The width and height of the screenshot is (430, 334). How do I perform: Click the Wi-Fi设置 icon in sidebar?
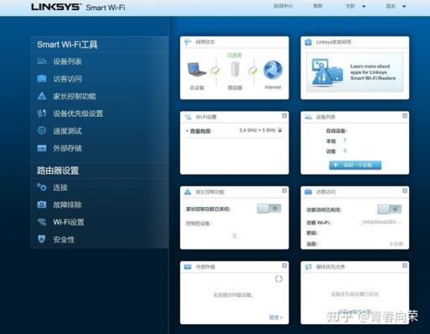pos(42,222)
